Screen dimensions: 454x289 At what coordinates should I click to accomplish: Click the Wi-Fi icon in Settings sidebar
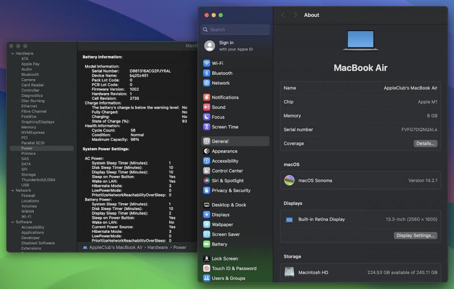[x=207, y=64]
